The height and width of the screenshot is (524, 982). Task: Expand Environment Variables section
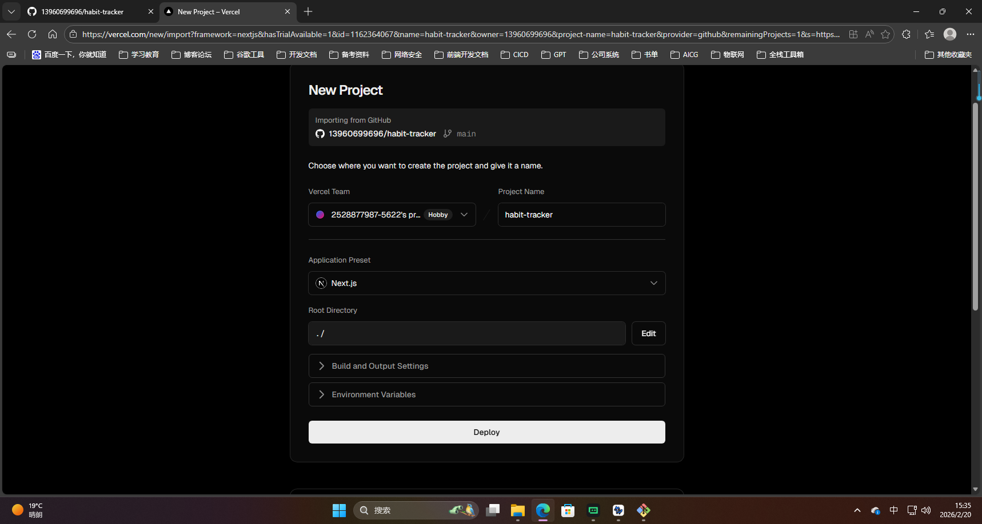click(486, 394)
